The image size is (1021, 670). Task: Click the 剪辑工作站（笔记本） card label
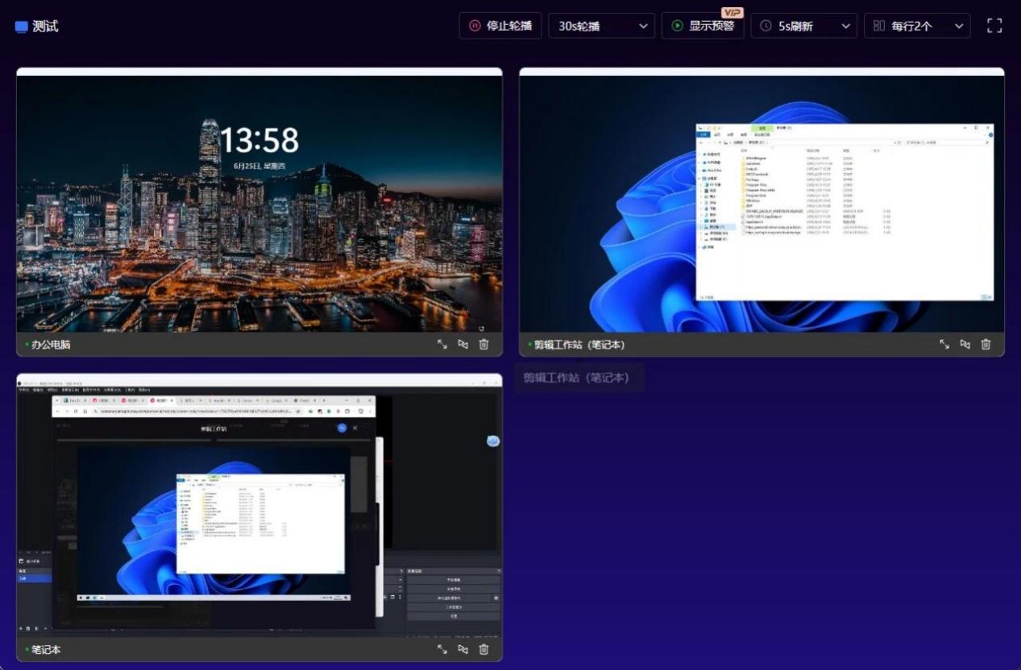click(x=579, y=344)
